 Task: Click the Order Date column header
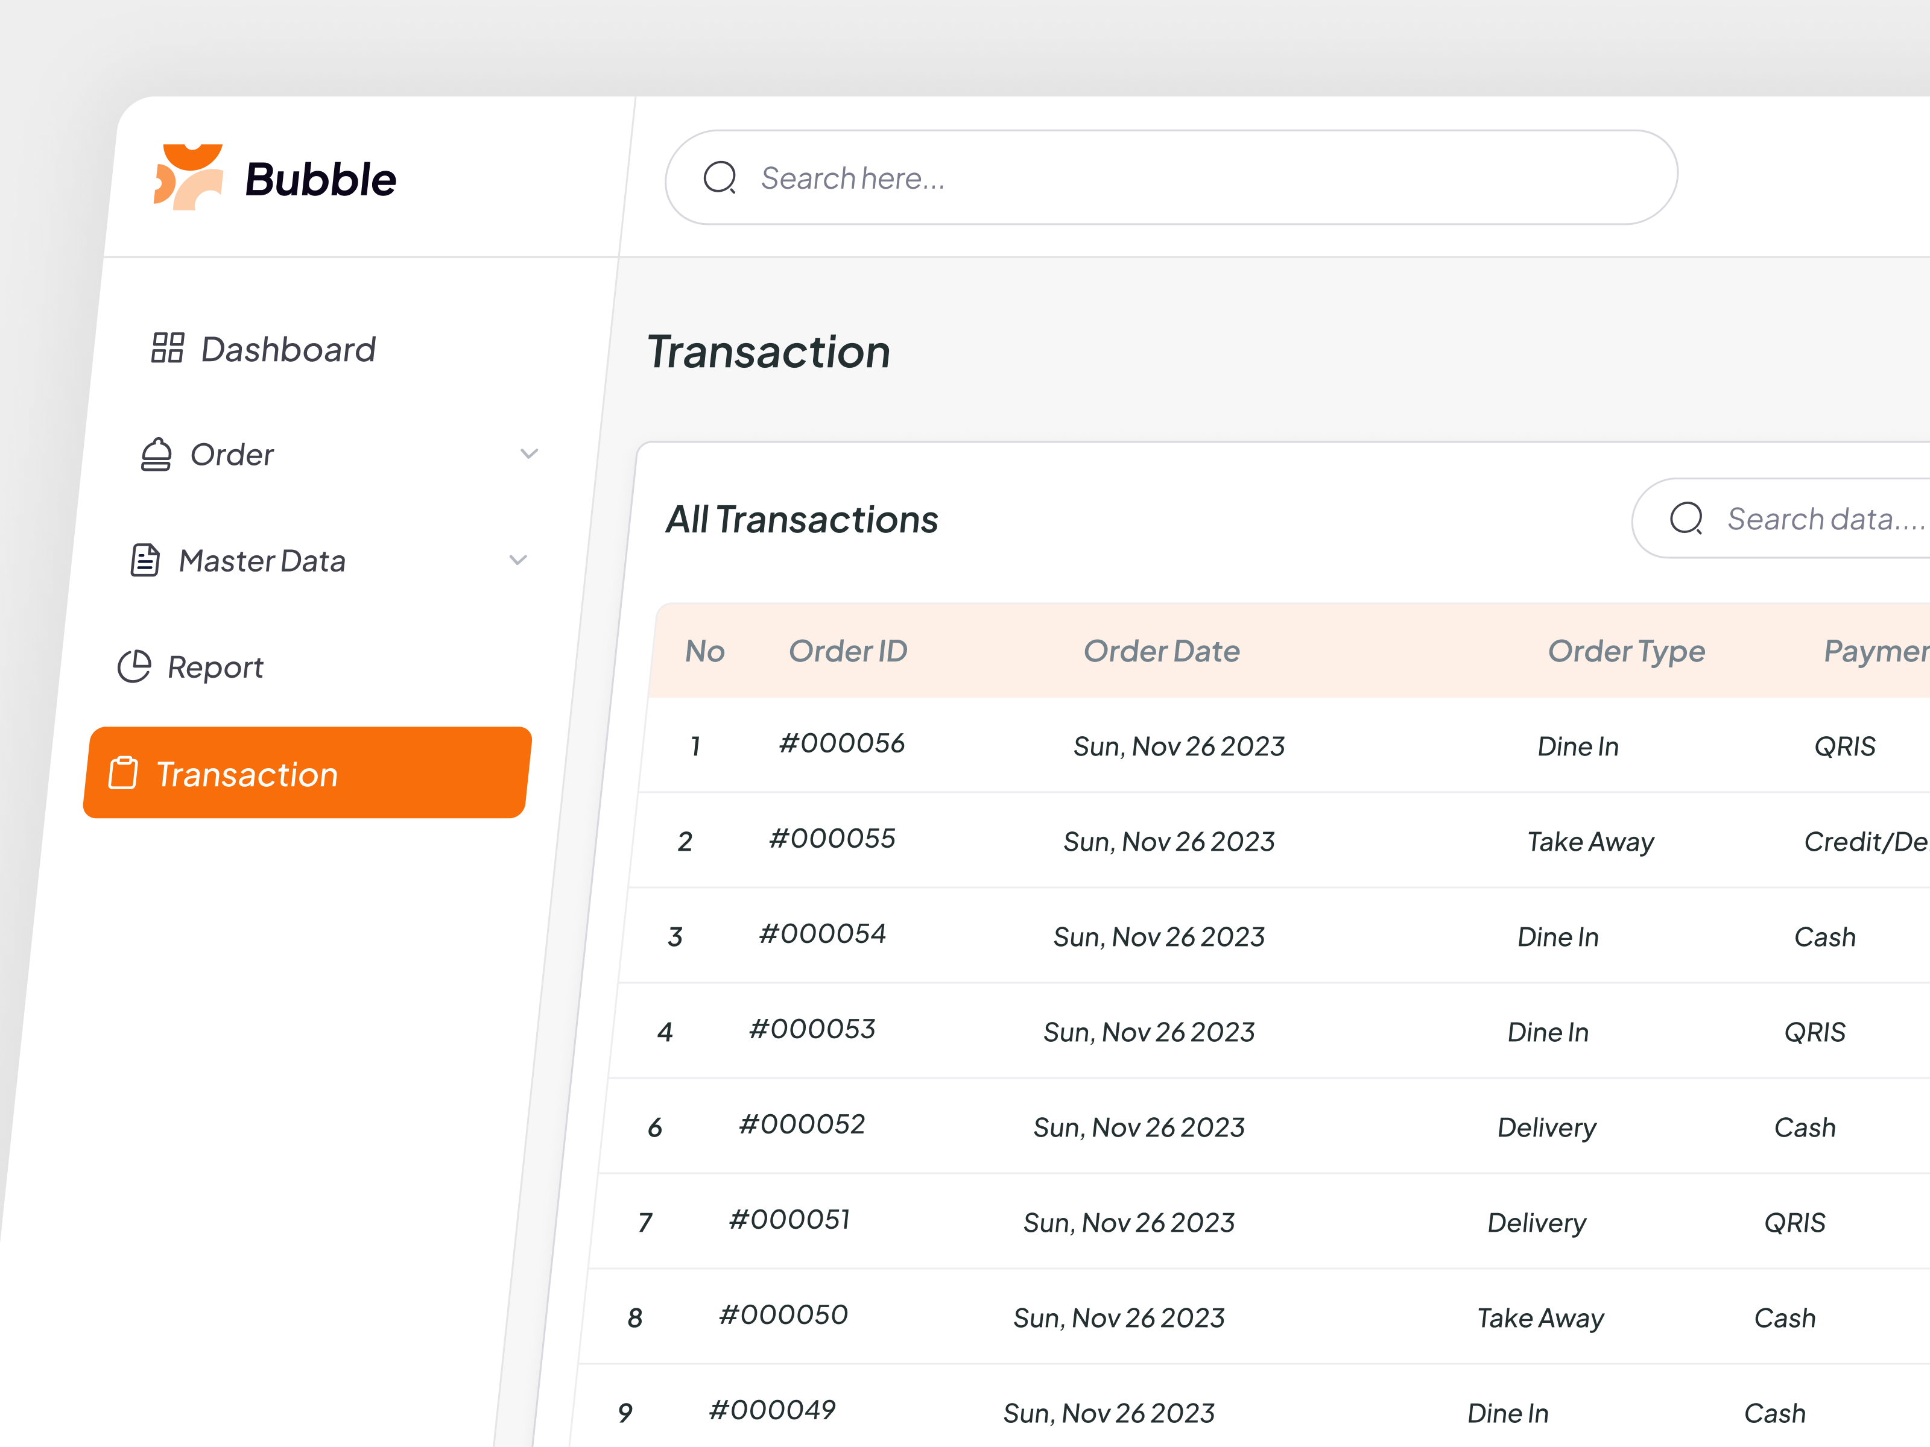pyautogui.click(x=1162, y=651)
